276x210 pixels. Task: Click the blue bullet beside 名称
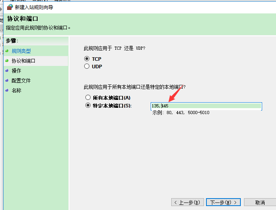(x=7, y=90)
